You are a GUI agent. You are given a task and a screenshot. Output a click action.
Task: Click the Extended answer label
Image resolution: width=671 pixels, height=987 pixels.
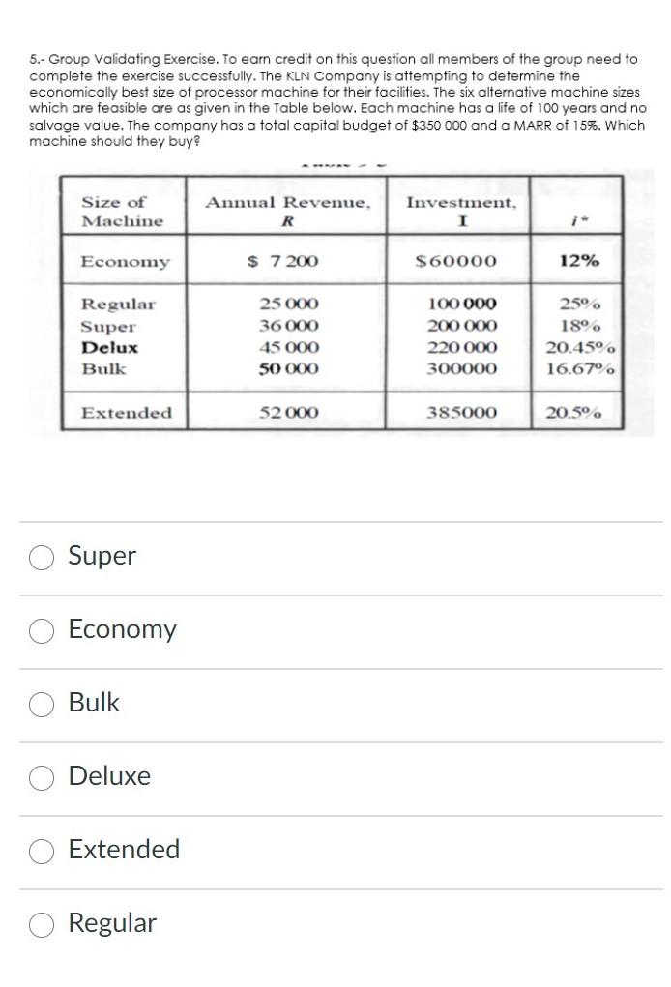tap(124, 851)
